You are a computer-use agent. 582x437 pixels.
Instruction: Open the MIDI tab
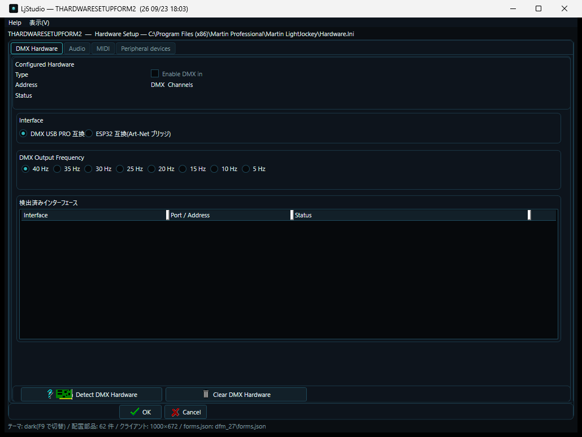coord(103,49)
